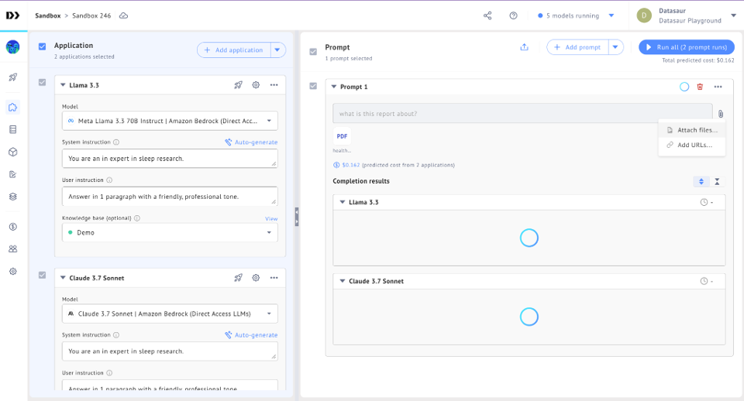Image resolution: width=744 pixels, height=401 pixels.
Task: Open the Add prompt dropdown arrow
Action: [615, 47]
